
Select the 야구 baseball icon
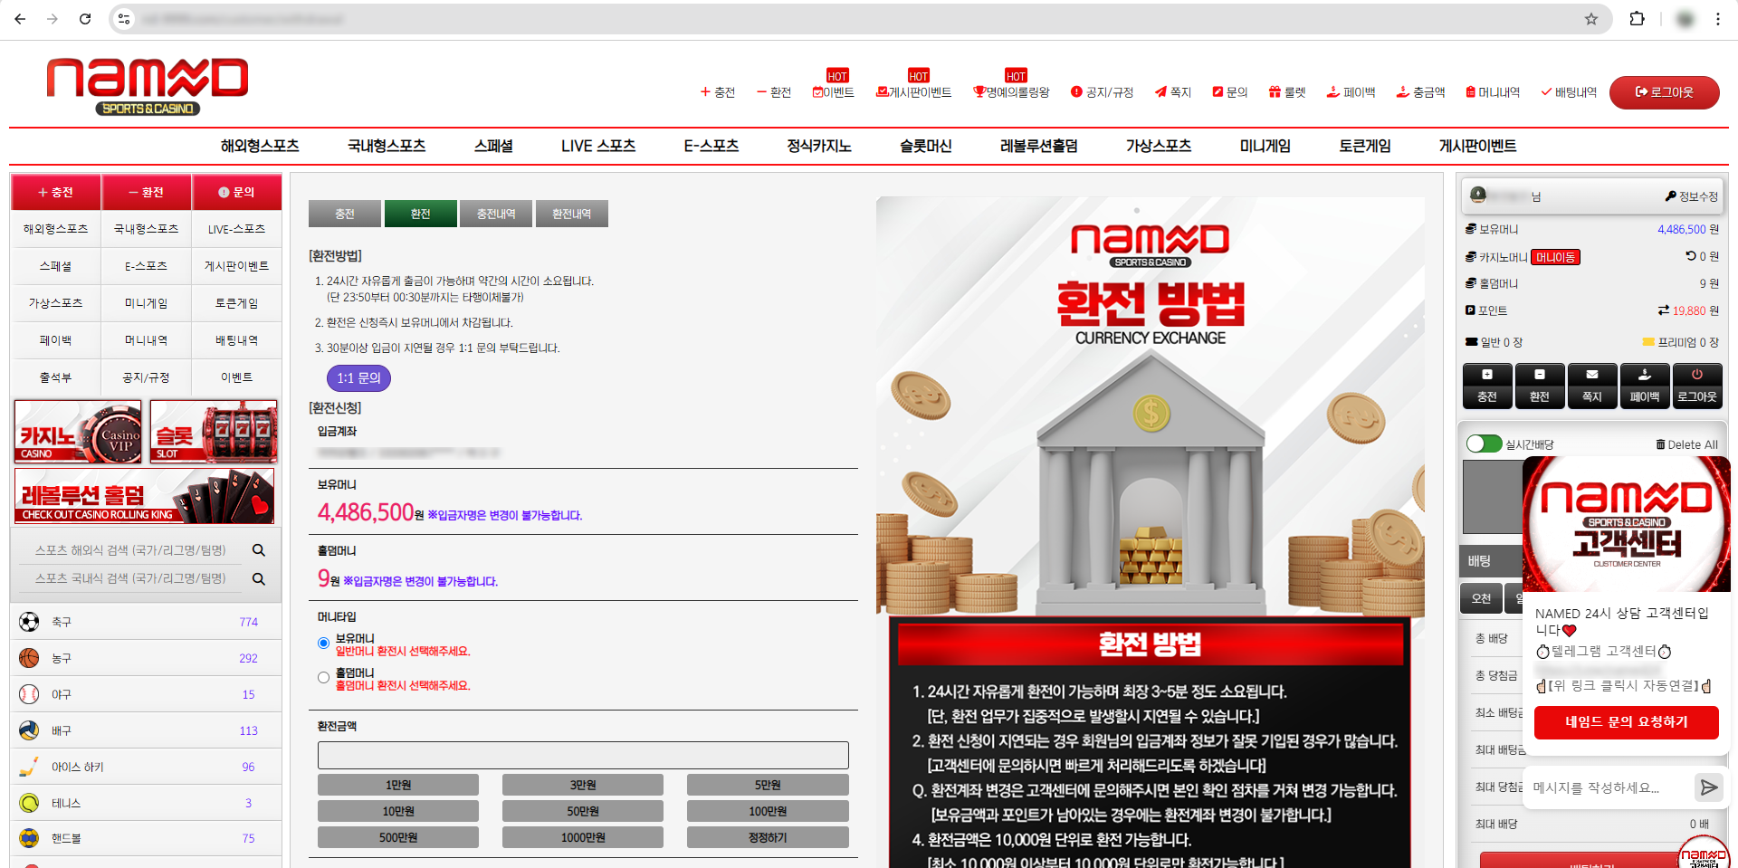point(29,694)
